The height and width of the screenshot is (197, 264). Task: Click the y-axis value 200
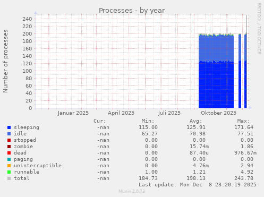(x=27, y=34)
